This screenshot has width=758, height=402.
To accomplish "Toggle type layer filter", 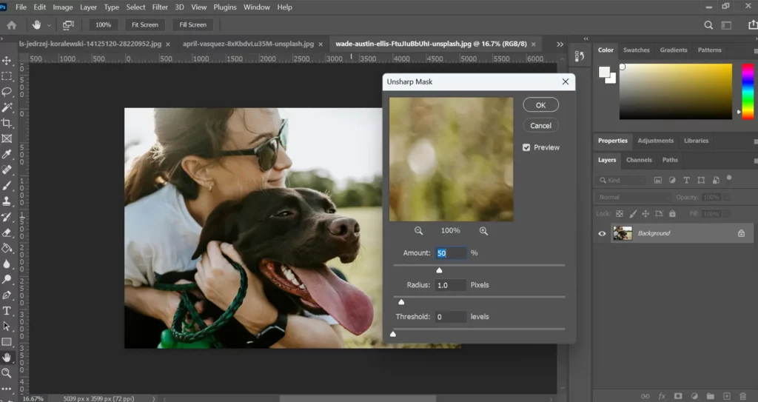I will [686, 180].
